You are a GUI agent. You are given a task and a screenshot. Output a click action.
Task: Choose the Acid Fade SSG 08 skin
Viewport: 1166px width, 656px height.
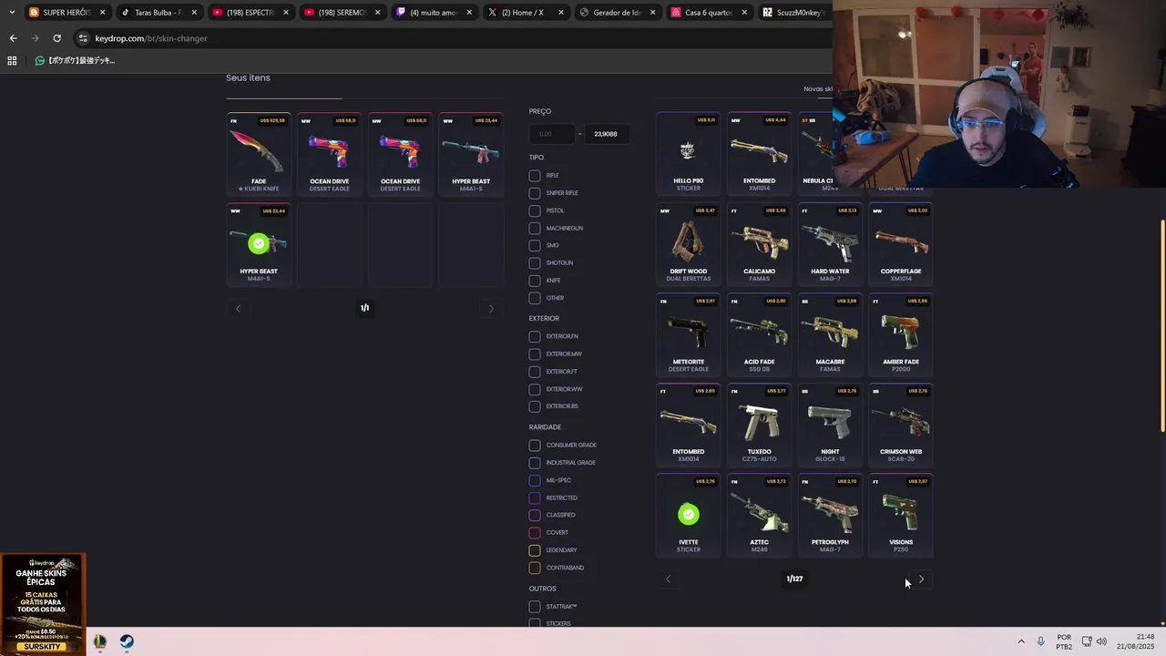coord(759,334)
